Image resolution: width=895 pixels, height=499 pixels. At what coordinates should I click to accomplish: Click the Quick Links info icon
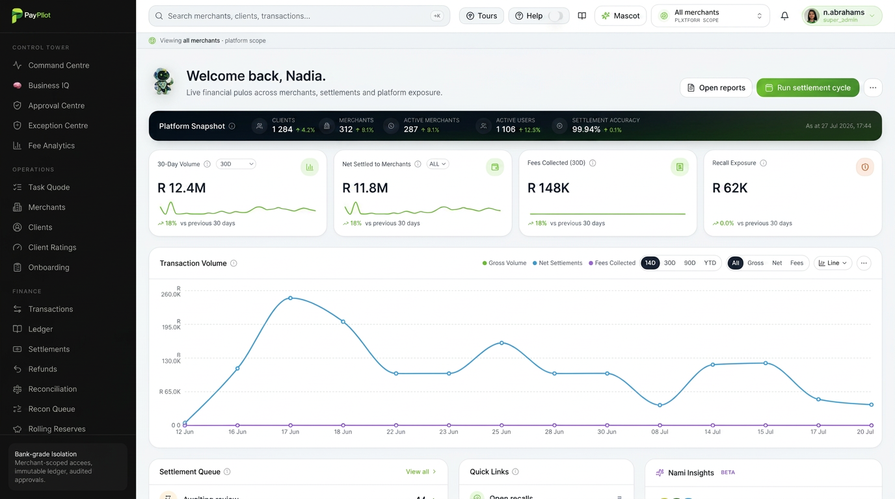(515, 472)
